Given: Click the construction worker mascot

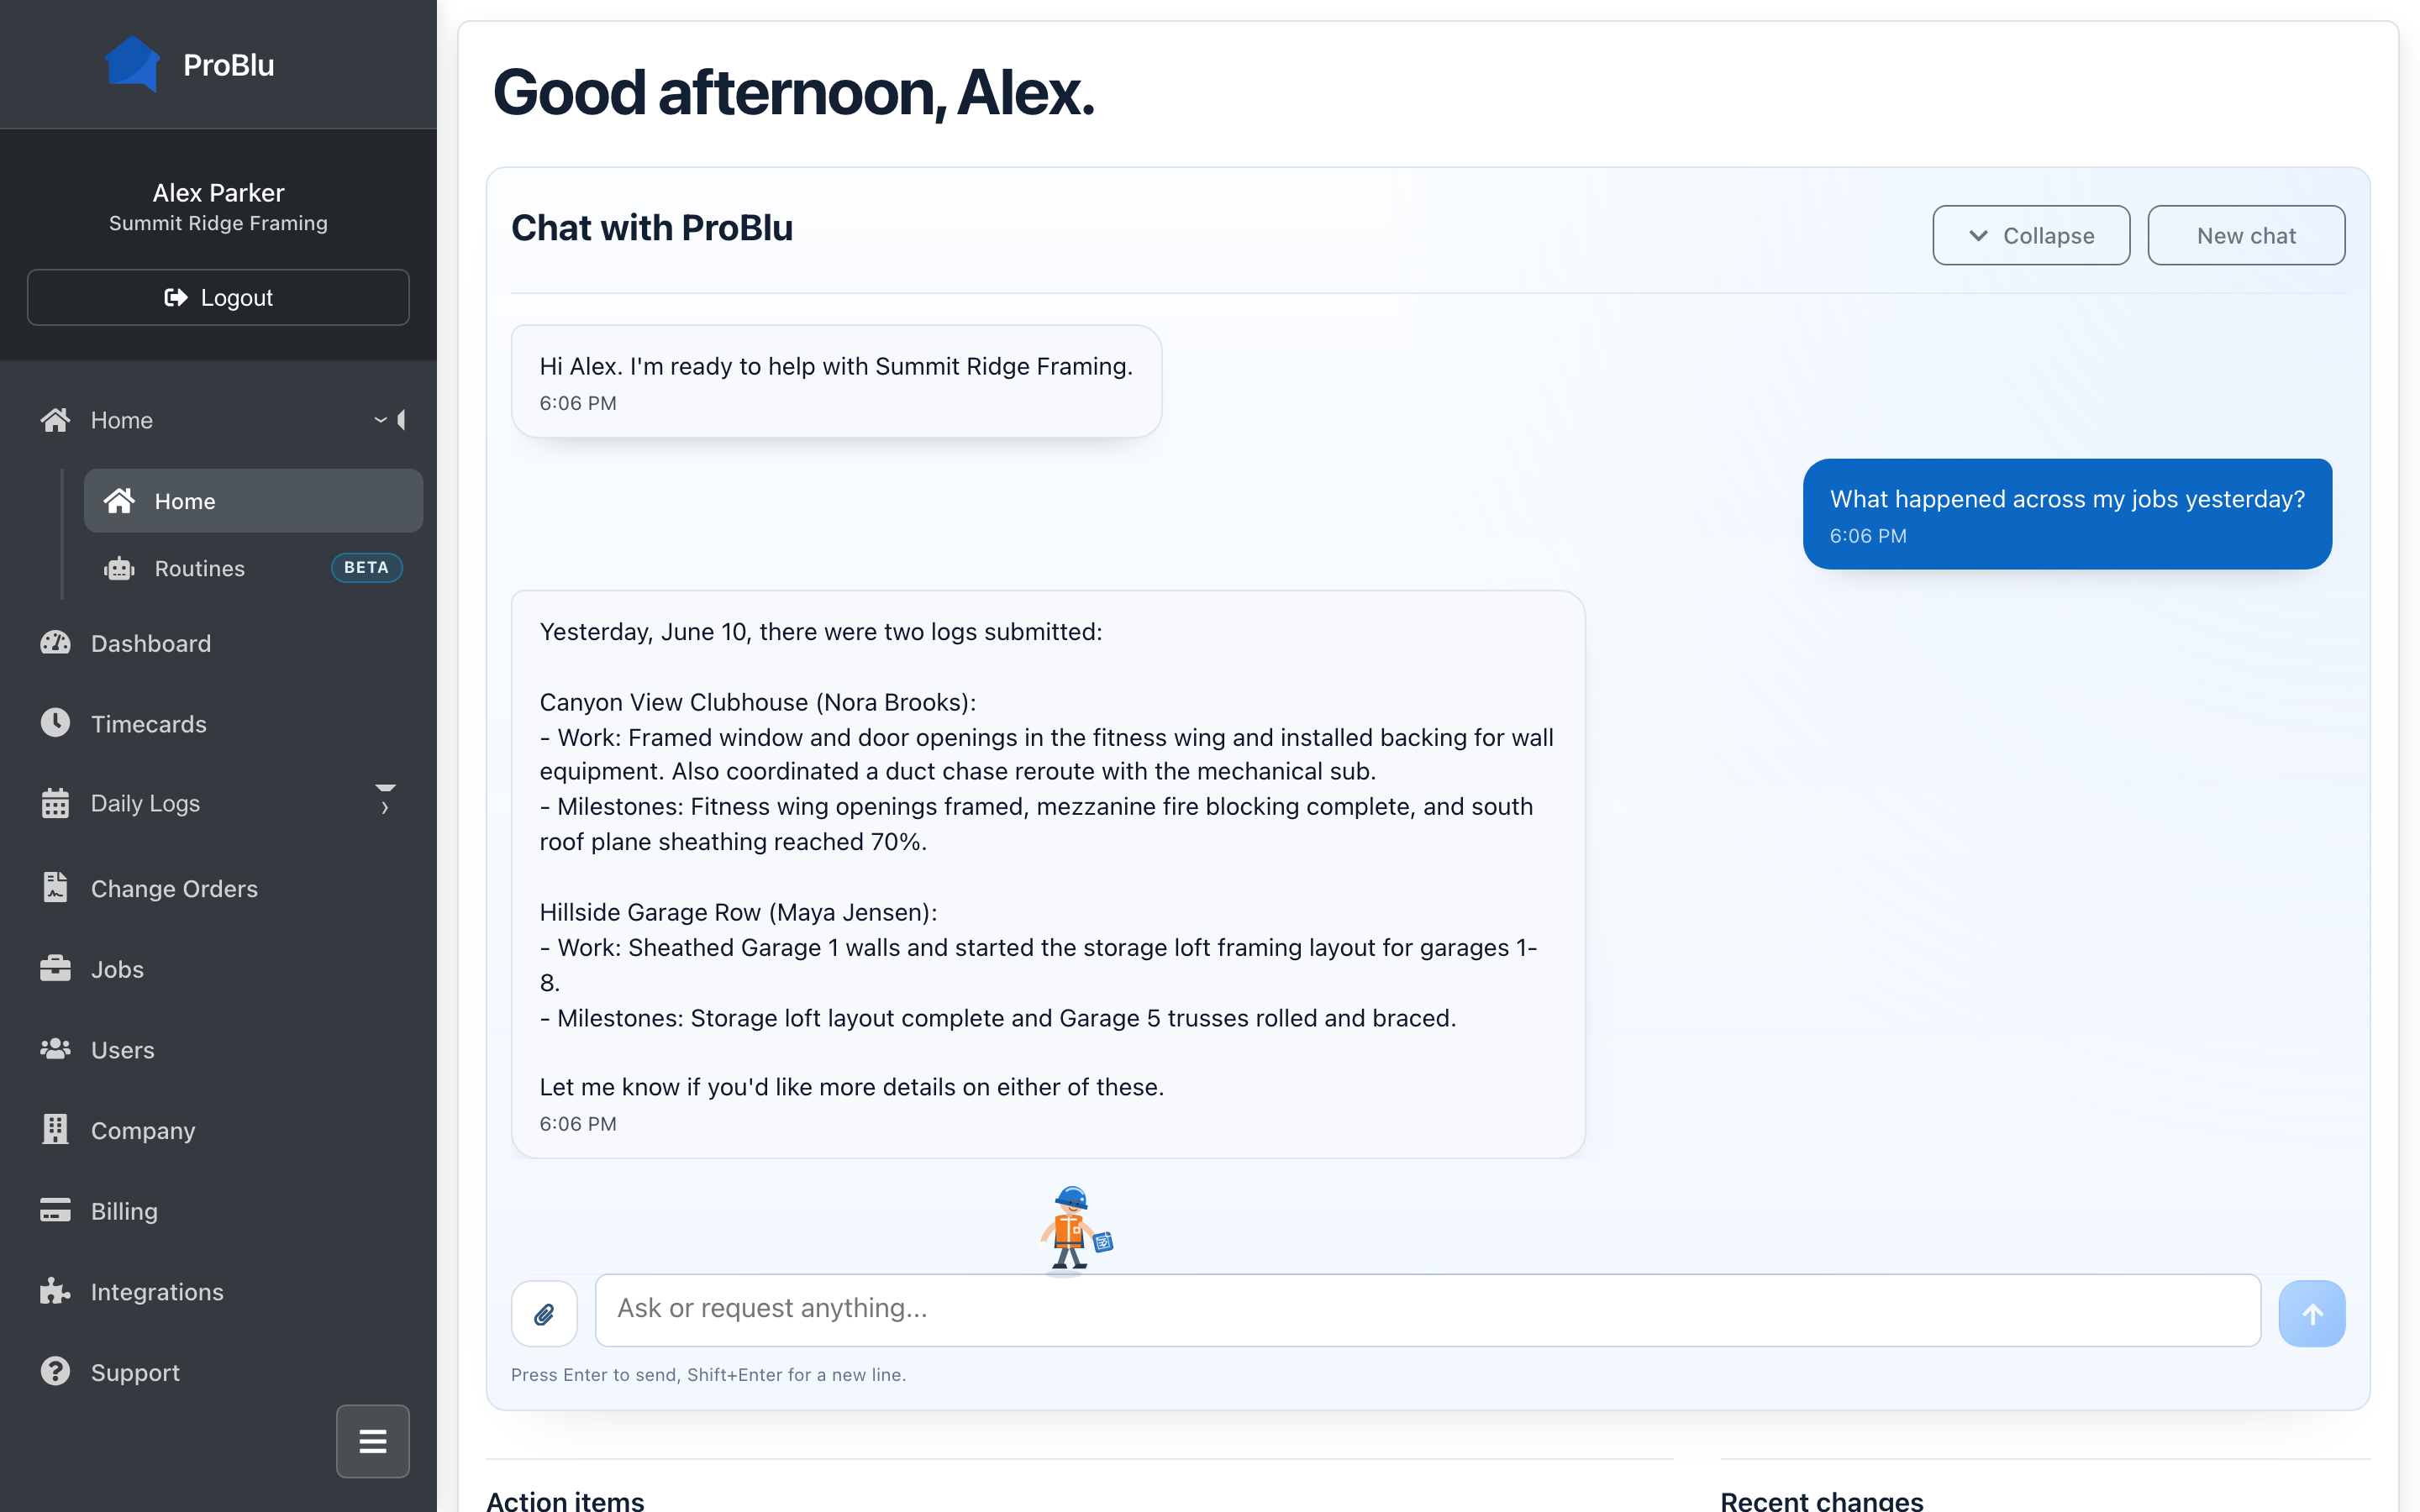Looking at the screenshot, I should pyautogui.click(x=1074, y=1229).
